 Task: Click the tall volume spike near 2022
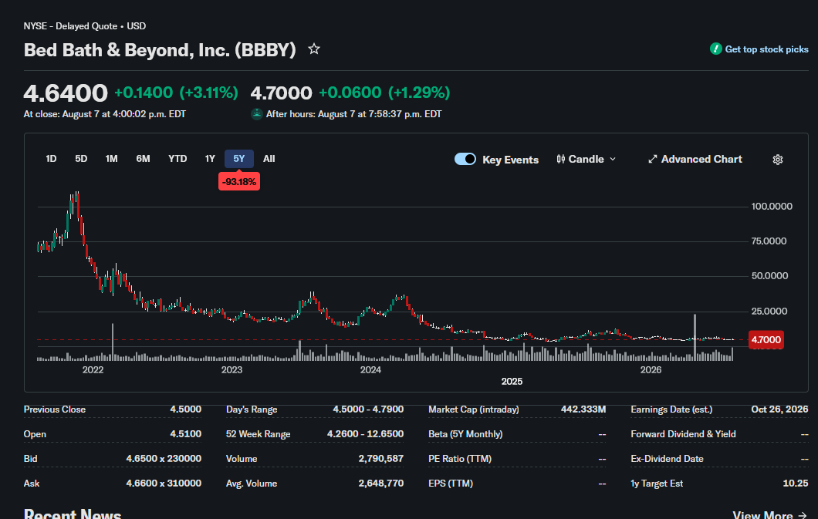point(113,342)
